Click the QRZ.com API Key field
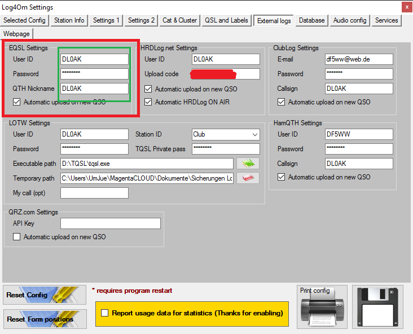The image size is (413, 334). (x=111, y=223)
